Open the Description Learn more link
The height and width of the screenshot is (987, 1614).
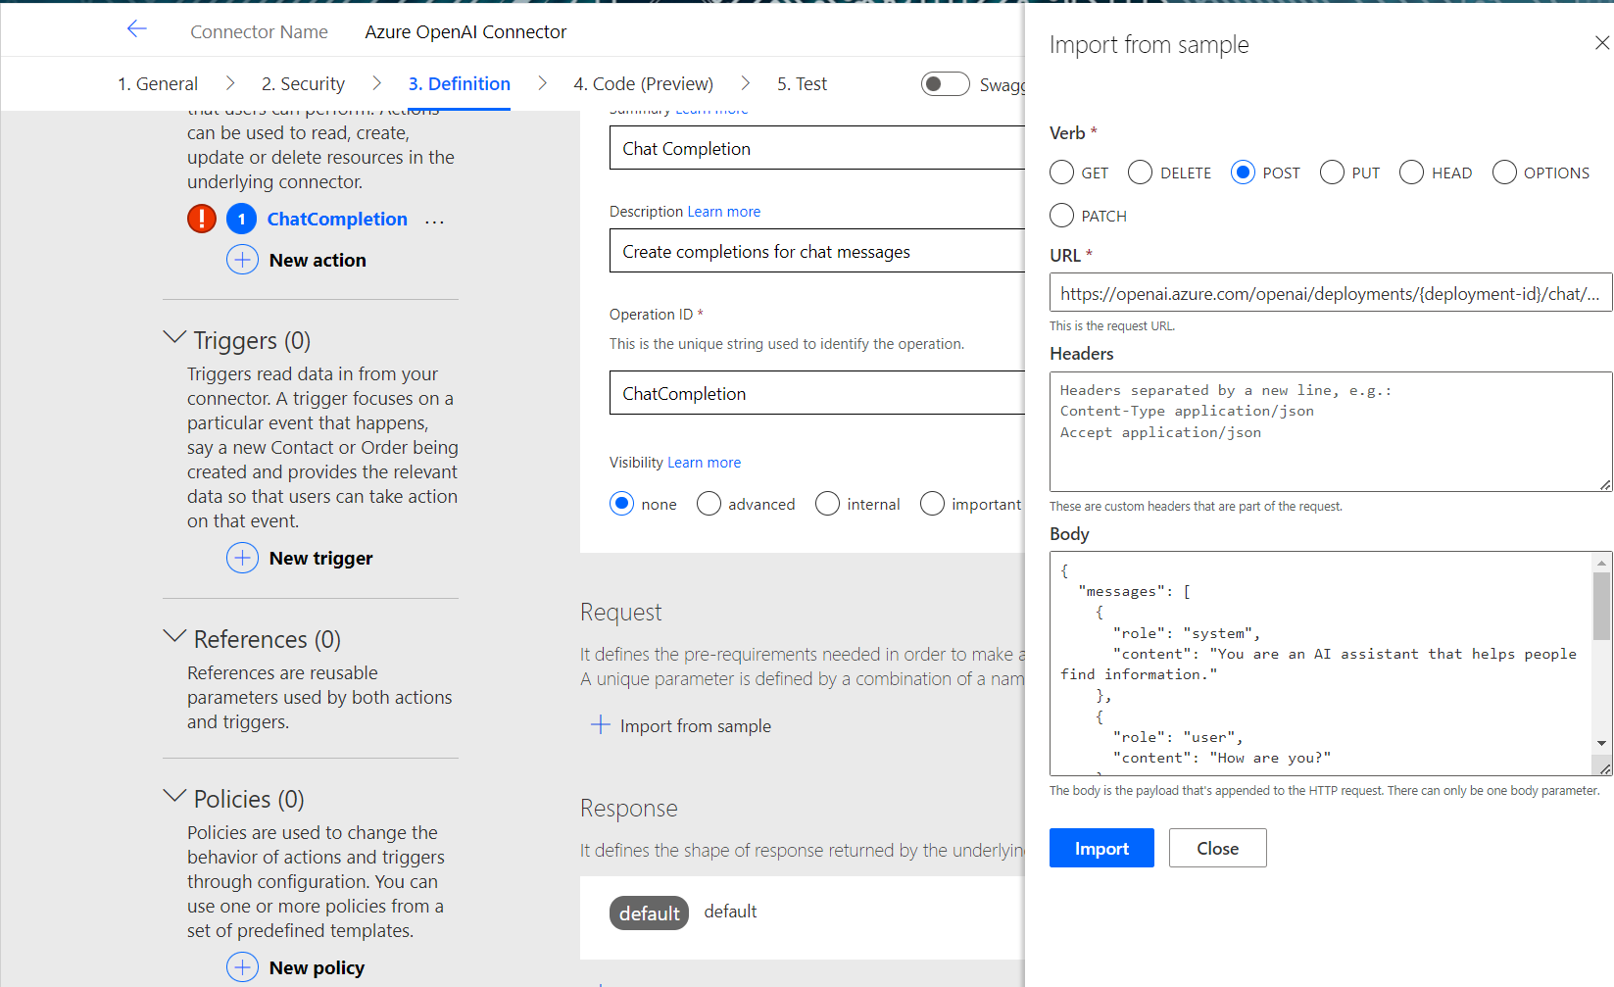tap(723, 212)
